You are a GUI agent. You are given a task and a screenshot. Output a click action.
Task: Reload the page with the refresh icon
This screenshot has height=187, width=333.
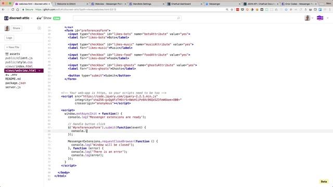(x=12, y=9)
